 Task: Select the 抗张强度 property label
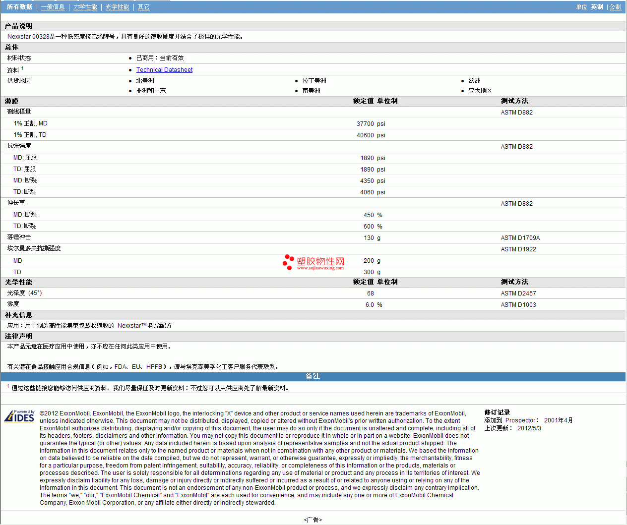click(19, 146)
